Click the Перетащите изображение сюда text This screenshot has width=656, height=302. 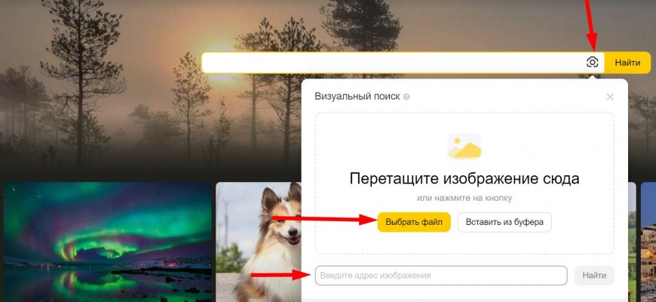click(x=464, y=179)
